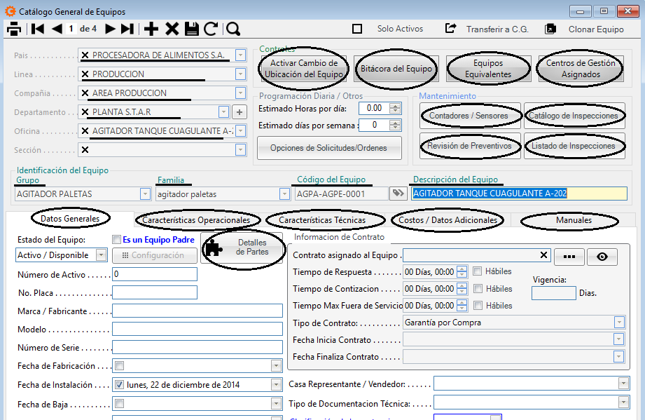The width and height of the screenshot is (645, 420).
Task: Uncheck the Fecha de Instalación checkbox
Action: click(x=119, y=384)
